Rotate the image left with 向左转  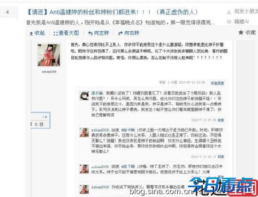[x=99, y=33]
